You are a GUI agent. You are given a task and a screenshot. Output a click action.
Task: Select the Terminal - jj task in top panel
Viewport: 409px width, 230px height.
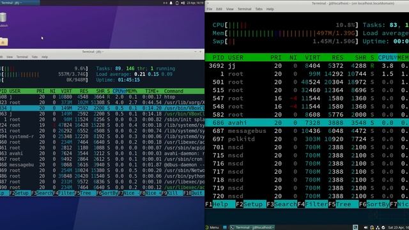coord(20,3)
